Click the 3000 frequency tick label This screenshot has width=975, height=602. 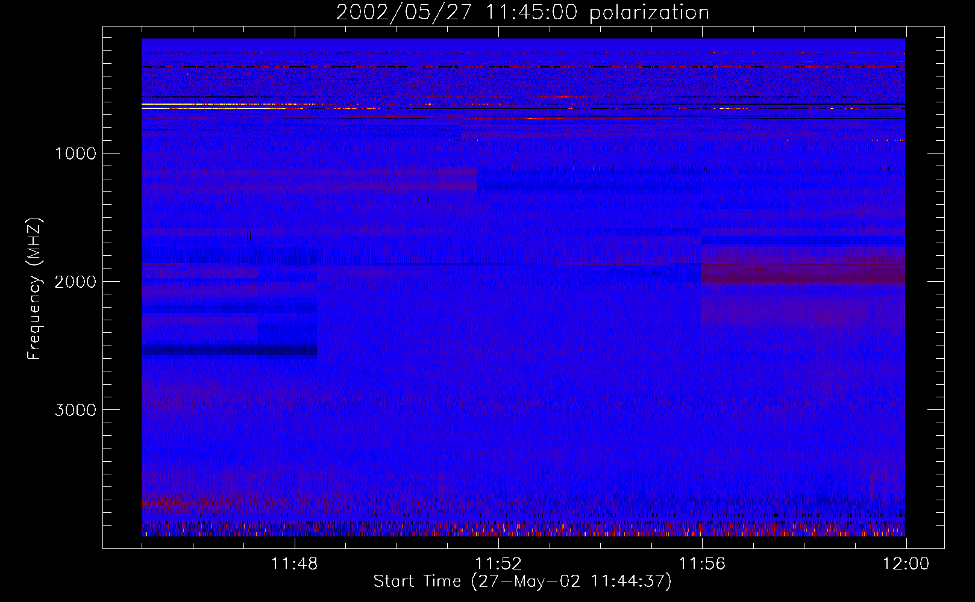[75, 410]
